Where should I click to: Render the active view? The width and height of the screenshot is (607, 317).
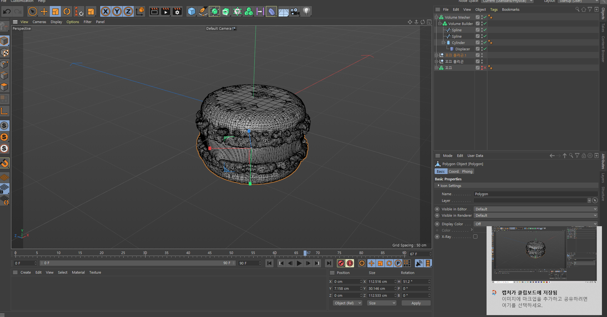click(154, 12)
